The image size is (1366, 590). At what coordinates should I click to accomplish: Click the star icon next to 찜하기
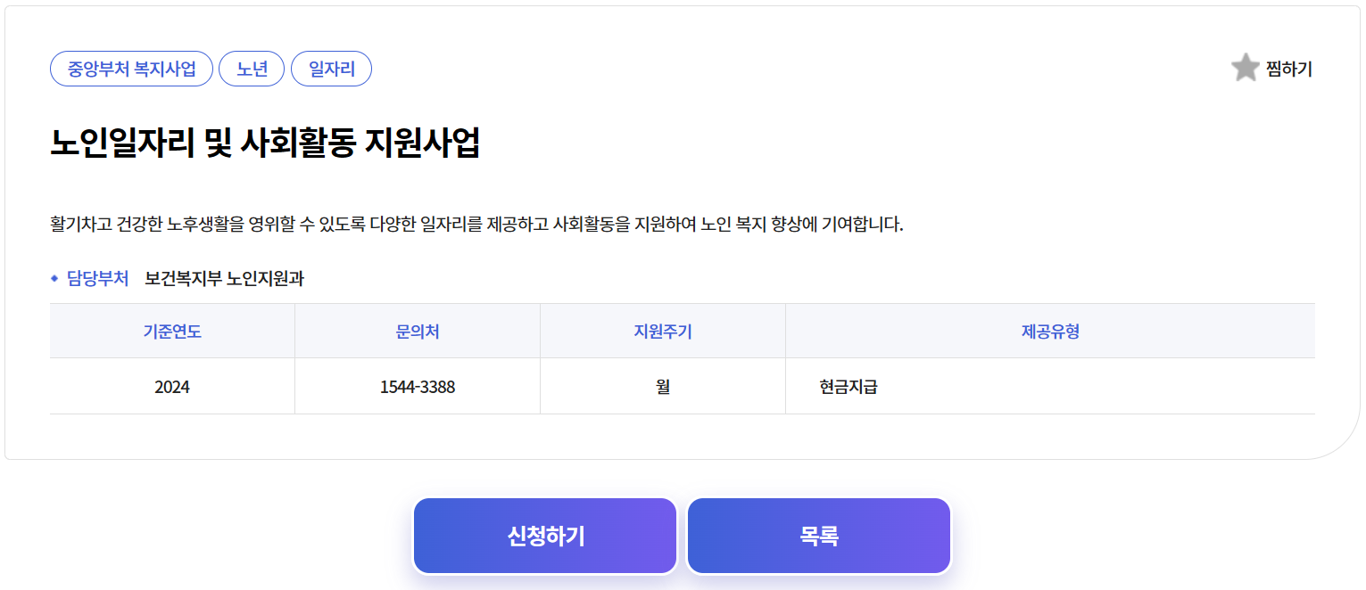click(1245, 68)
